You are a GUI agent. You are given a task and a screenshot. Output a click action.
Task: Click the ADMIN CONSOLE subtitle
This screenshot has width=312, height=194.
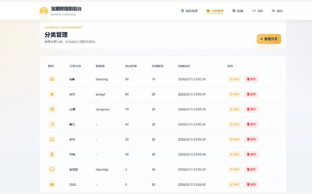click(63, 15)
